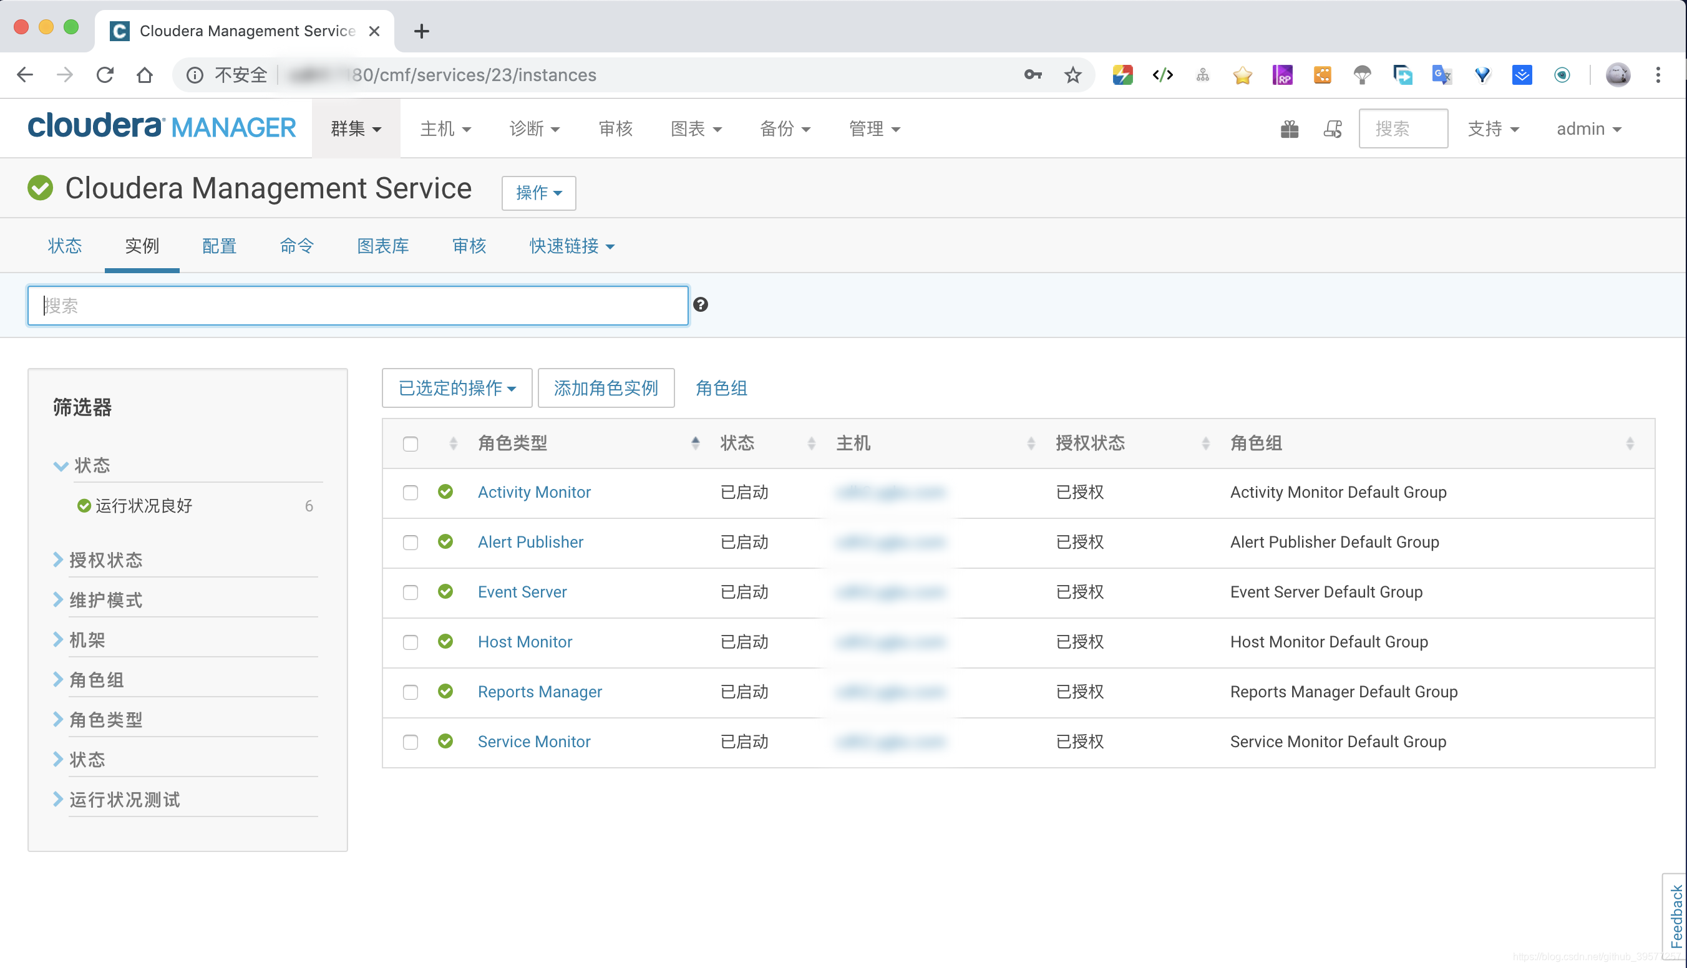Open the Service Monitor role link
This screenshot has width=1687, height=968.
534,742
